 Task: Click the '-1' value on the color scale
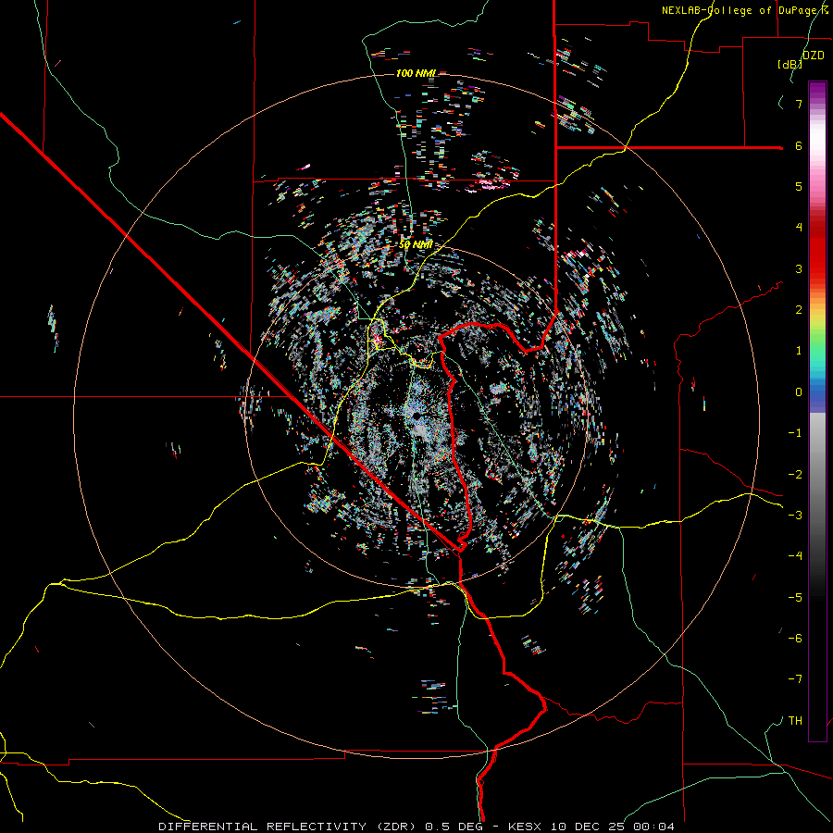point(795,433)
